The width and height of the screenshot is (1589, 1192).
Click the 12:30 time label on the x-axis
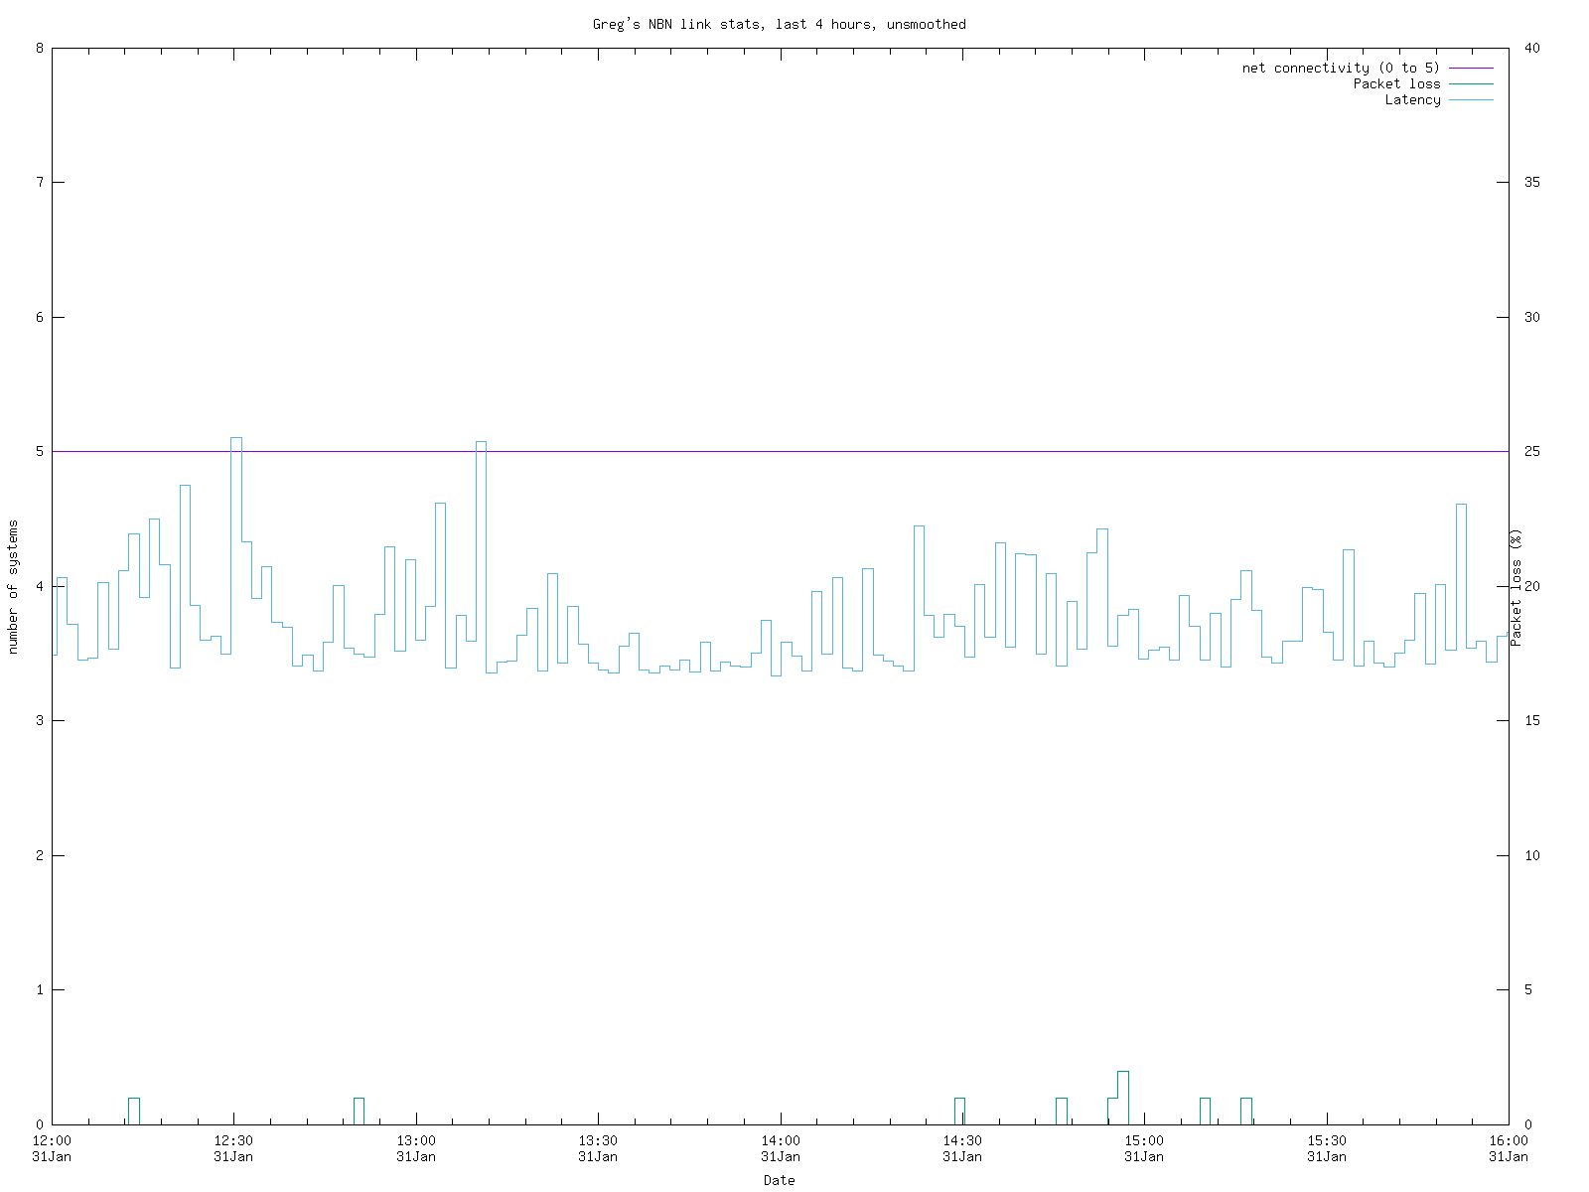click(x=233, y=1141)
